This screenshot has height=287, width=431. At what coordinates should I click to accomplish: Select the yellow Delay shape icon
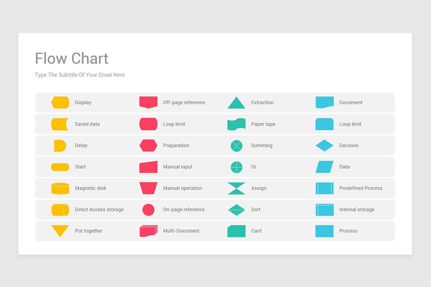coord(60,146)
